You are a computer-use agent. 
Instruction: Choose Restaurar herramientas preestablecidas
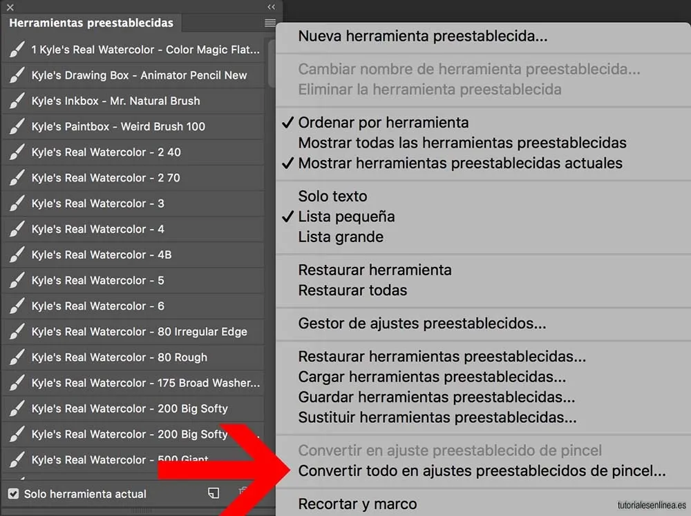[x=442, y=357]
